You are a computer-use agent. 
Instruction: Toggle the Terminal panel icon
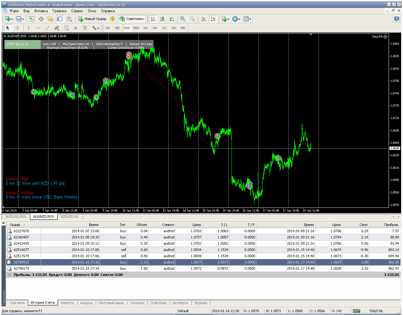[60, 19]
